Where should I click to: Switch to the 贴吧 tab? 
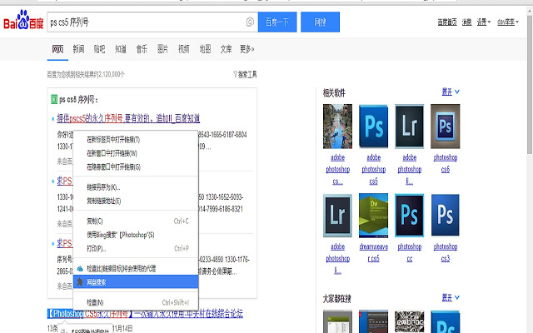(x=100, y=49)
